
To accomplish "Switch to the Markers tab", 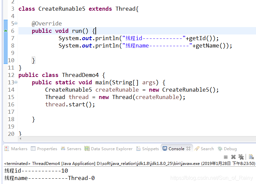I will tap(16, 149).
